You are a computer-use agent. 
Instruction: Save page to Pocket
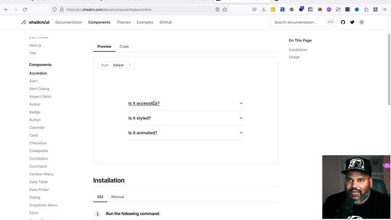(x=254, y=10)
